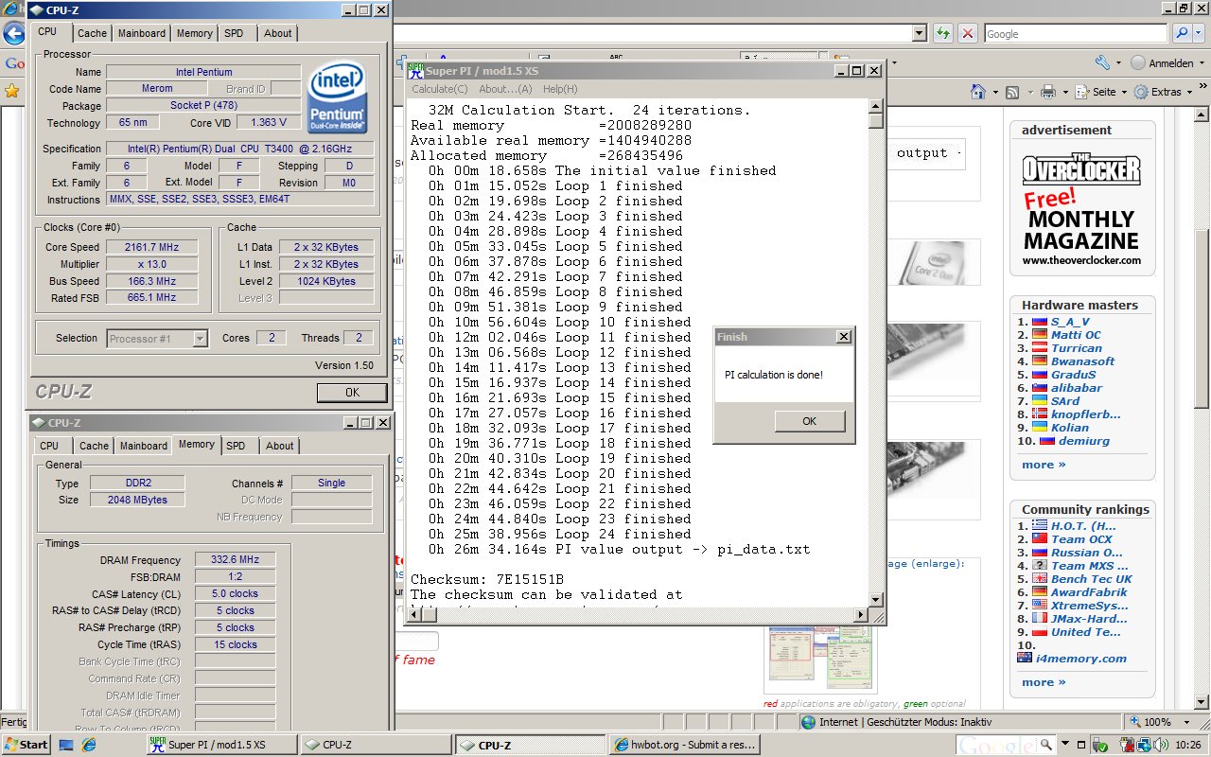
Task: Click The Overclocker magazine advertisement
Action: pyautogui.click(x=1081, y=209)
